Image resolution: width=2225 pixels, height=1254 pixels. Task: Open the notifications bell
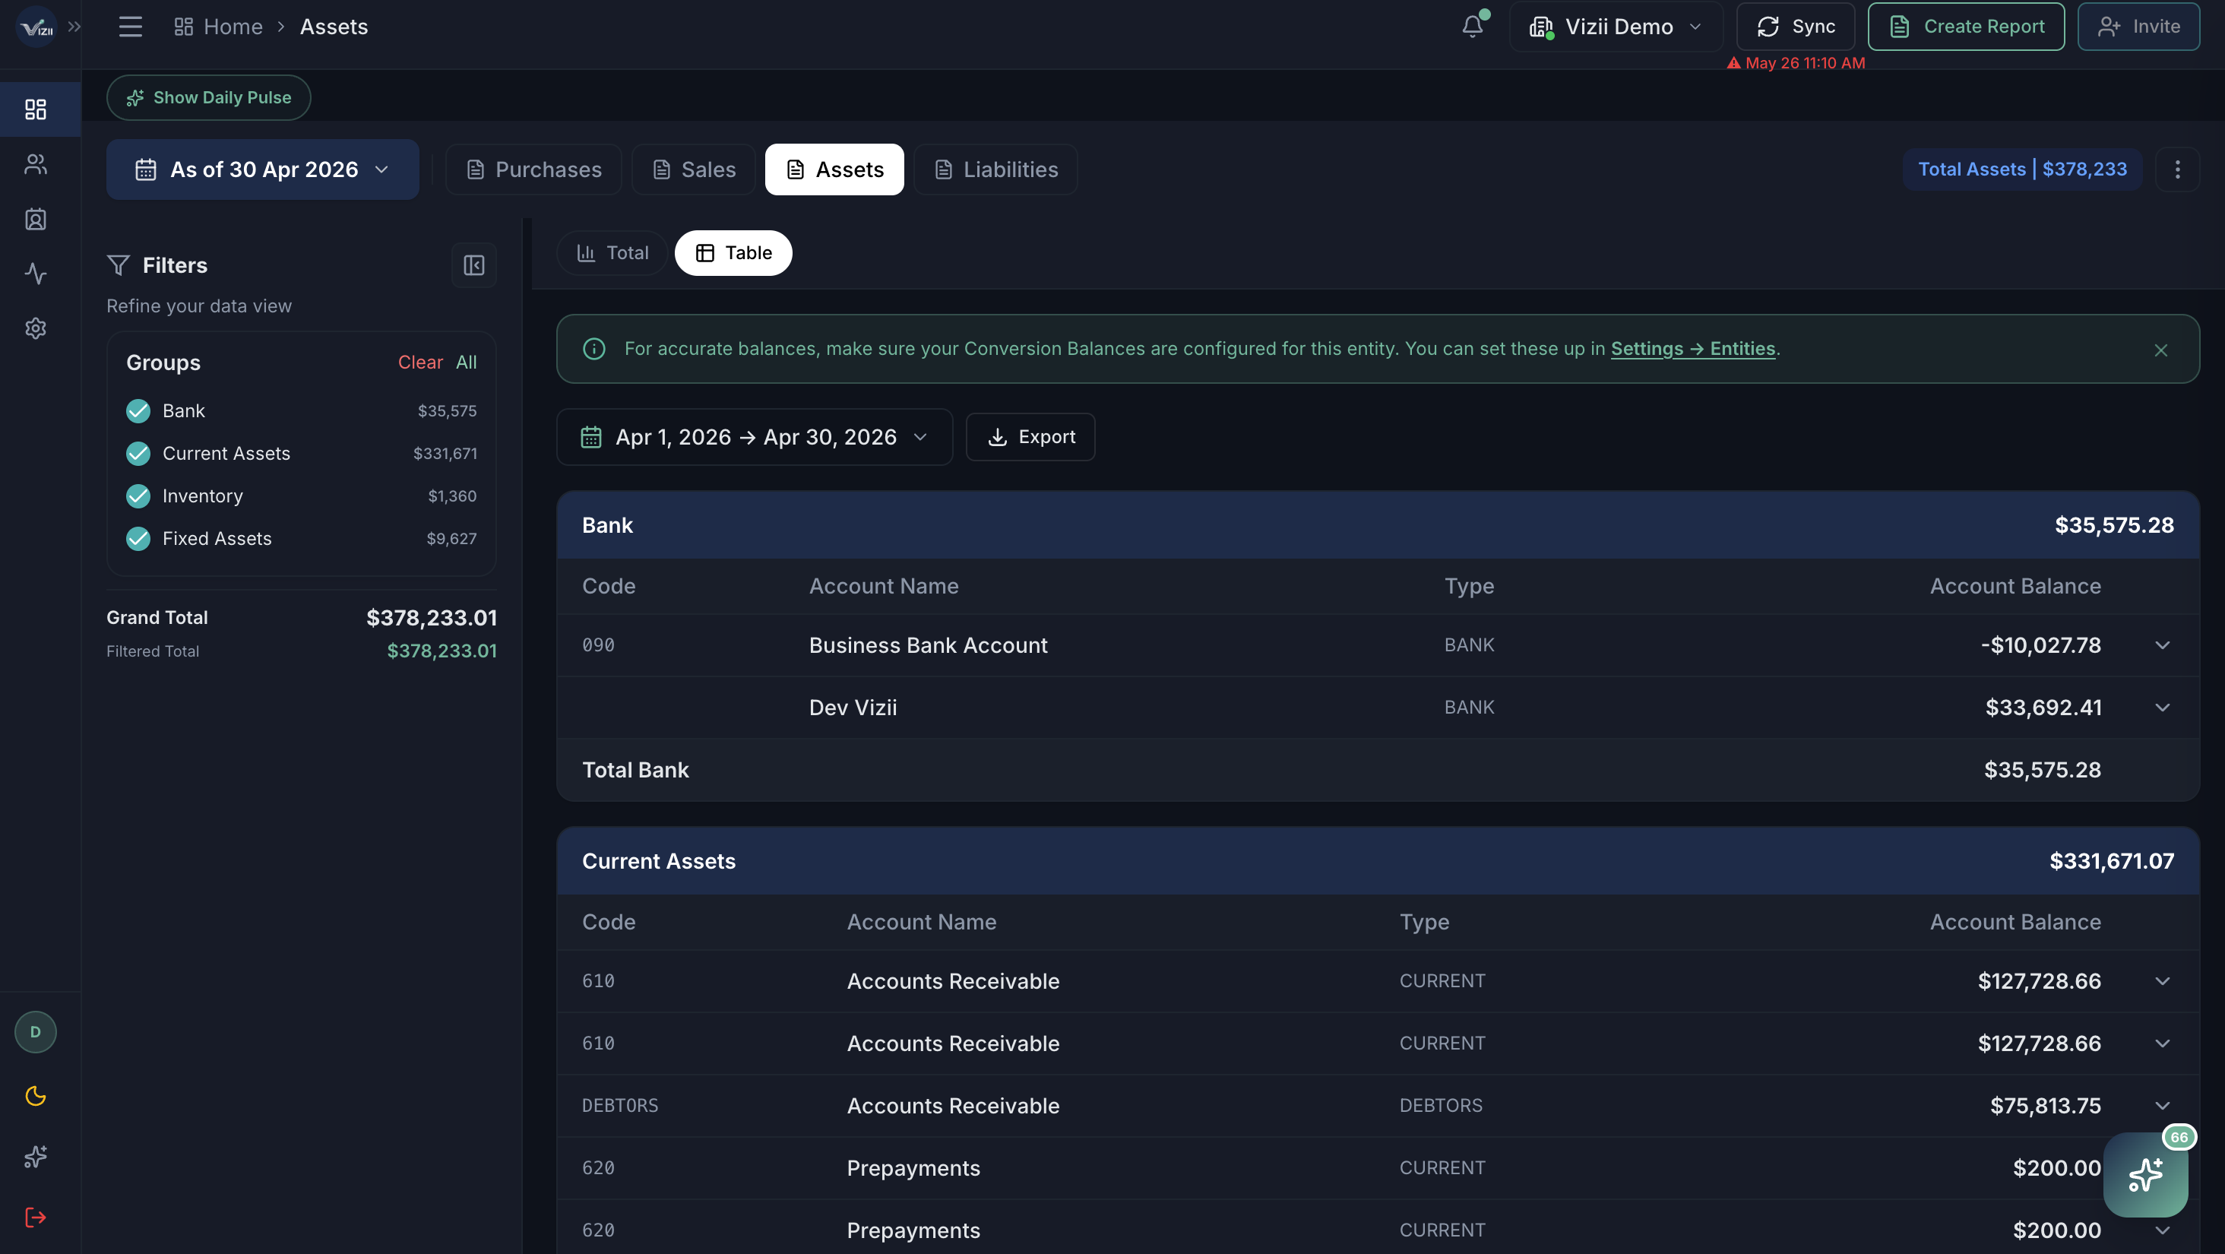[x=1473, y=27]
